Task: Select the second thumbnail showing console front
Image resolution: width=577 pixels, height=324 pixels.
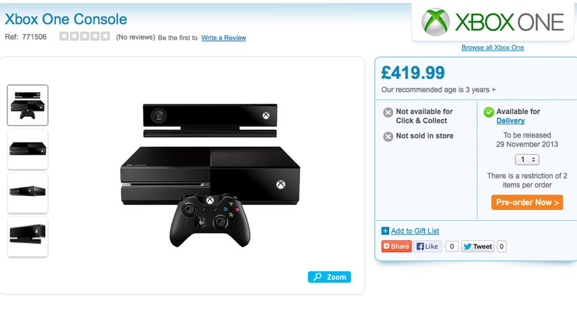Action: coord(28,149)
